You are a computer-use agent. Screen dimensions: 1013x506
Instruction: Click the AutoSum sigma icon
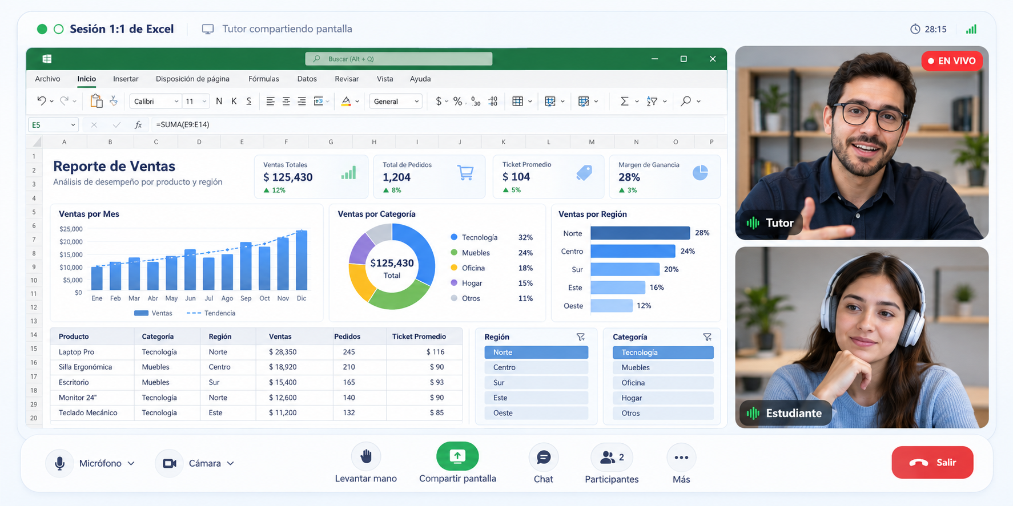624,101
